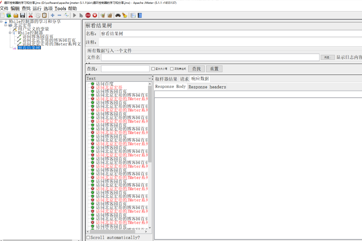
Task: Select 用户定义的变量 in the tree
Action: (34, 29)
